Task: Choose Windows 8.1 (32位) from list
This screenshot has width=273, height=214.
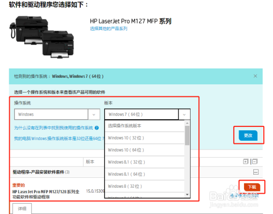Action: click(145, 162)
